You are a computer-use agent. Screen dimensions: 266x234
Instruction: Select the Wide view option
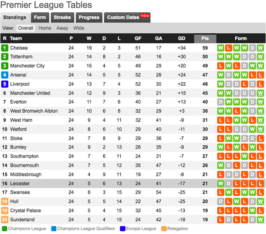coord(79,28)
